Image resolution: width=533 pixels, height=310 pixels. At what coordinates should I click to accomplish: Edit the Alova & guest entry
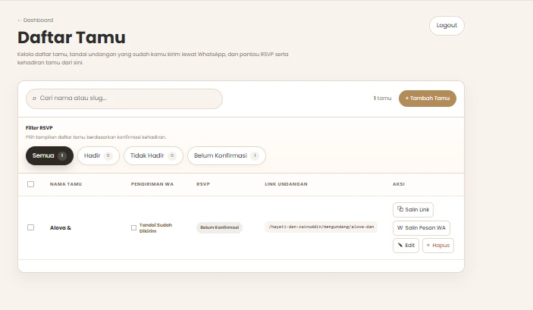coord(406,246)
